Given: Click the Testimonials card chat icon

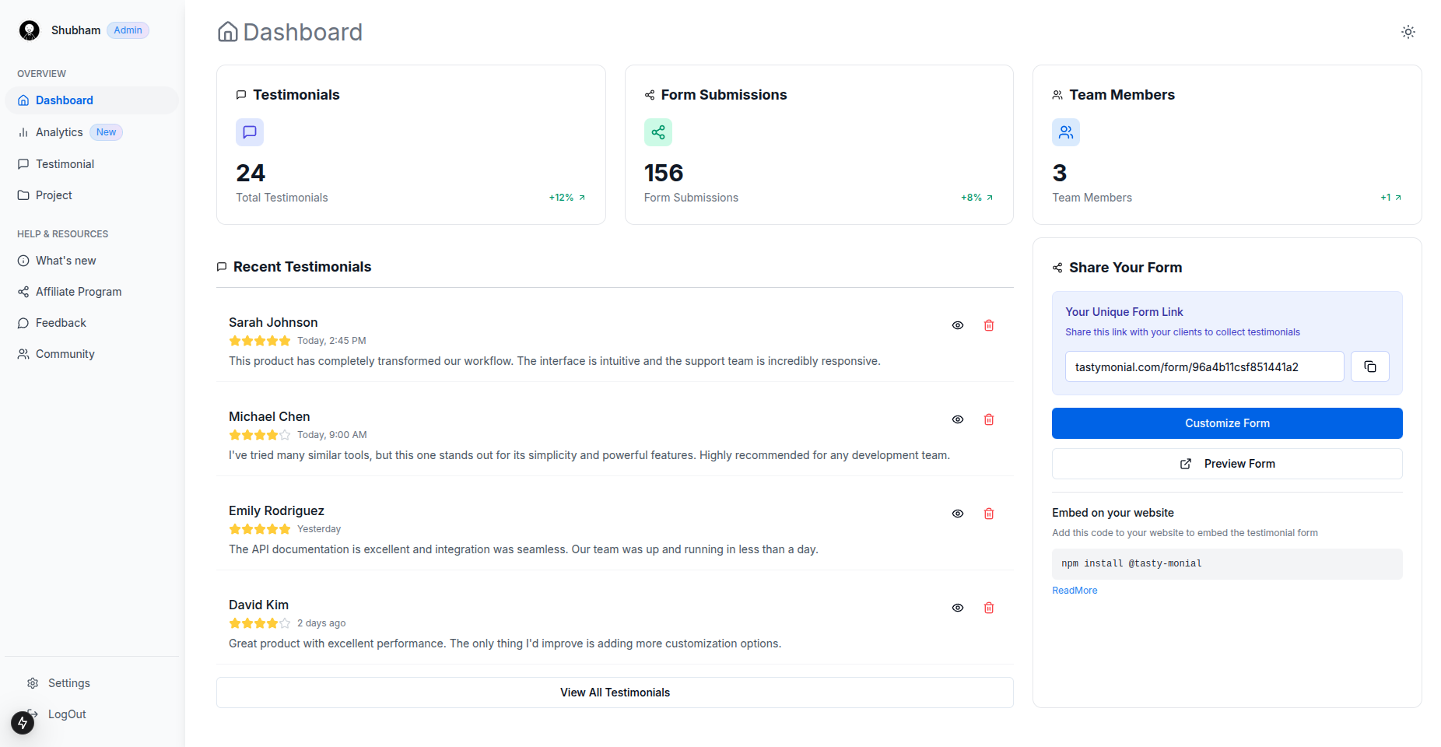Looking at the screenshot, I should 250,132.
